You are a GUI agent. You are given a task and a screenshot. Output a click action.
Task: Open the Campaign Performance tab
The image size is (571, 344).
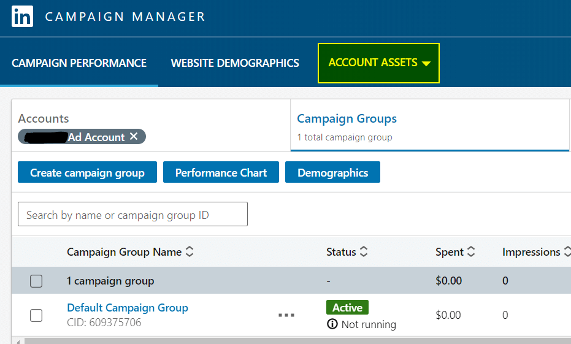coord(79,63)
